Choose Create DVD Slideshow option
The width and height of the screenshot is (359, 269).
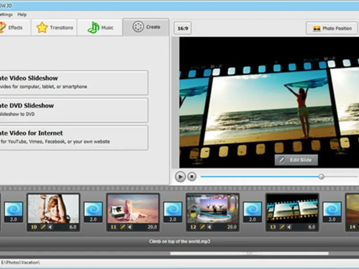(x=74, y=110)
